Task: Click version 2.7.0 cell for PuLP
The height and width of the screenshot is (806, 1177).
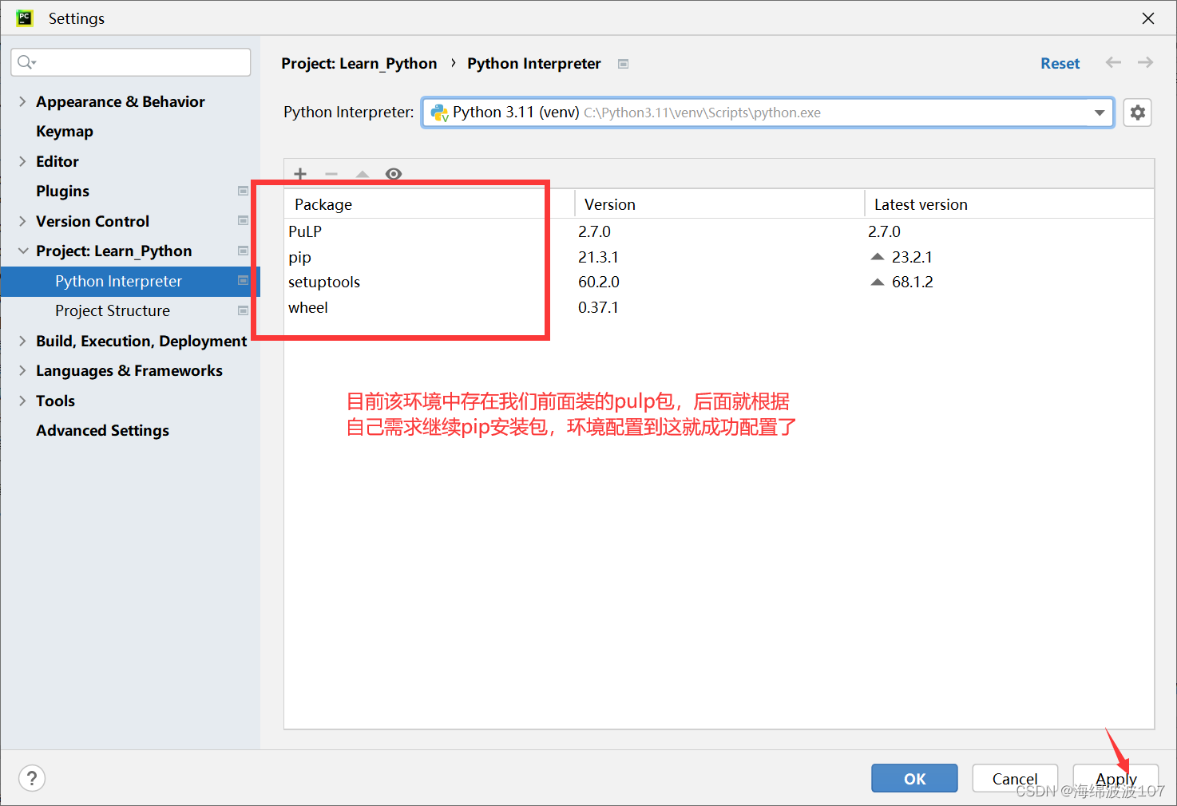Action: 594,231
